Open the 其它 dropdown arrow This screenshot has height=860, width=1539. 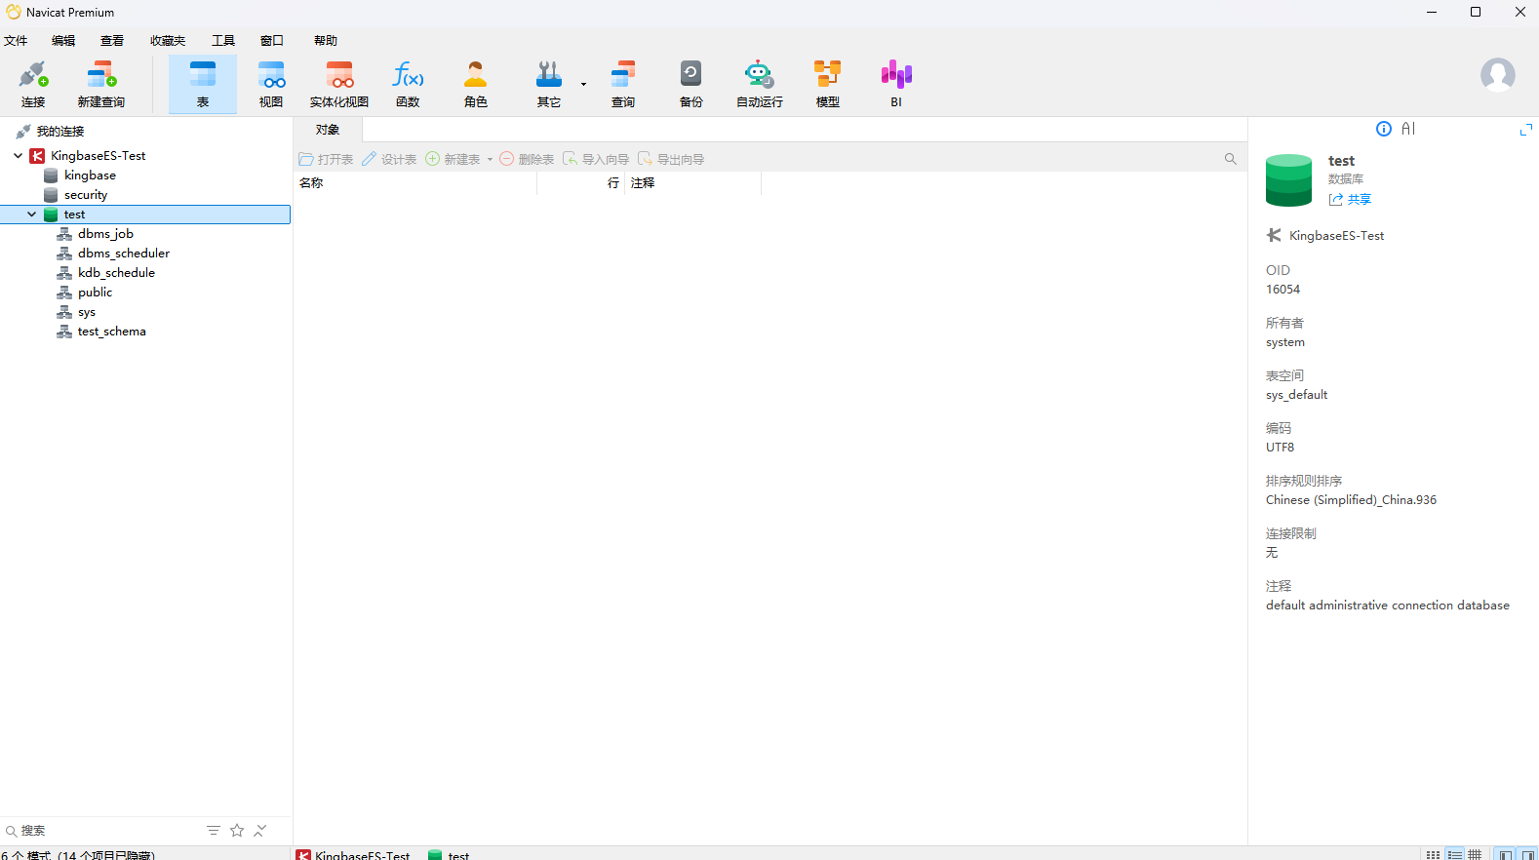583,85
